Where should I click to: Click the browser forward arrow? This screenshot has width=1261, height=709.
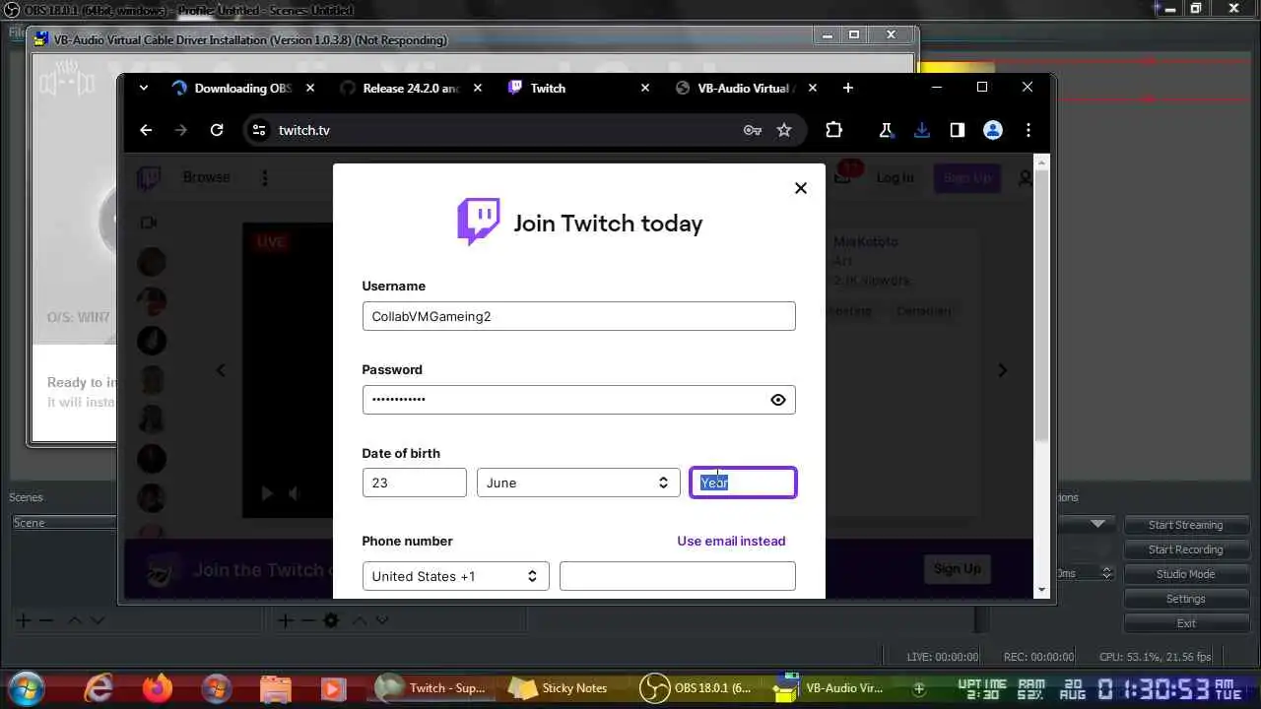(180, 130)
